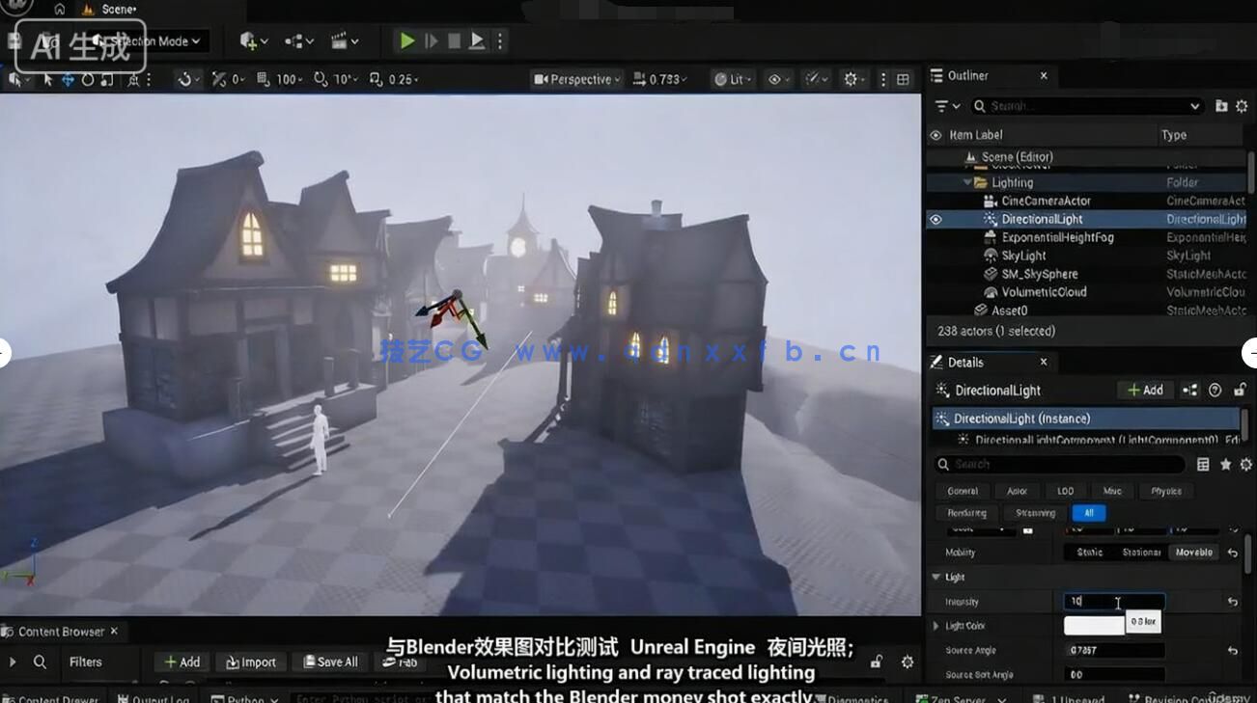Enable the All category filter in Details
Viewport: 1257px width, 703px height.
[x=1089, y=513]
